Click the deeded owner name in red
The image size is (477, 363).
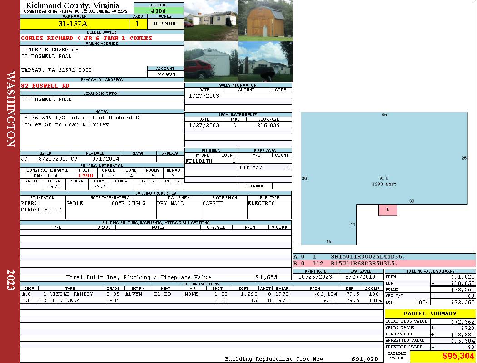point(87,38)
